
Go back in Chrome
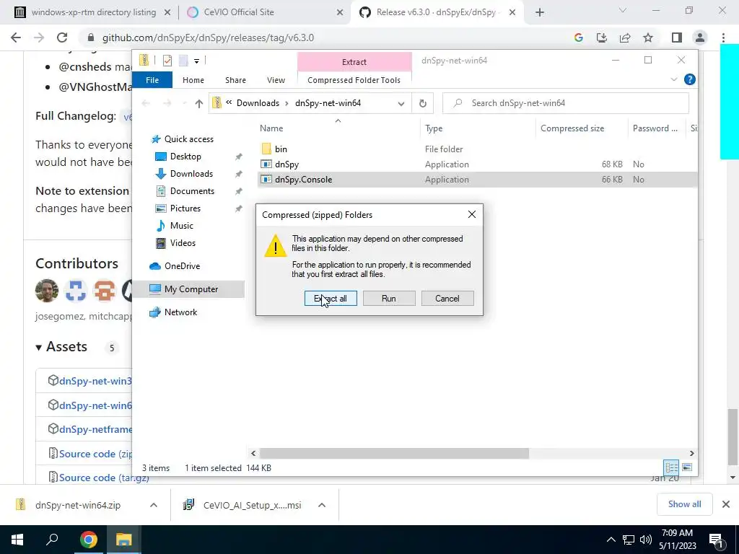pyautogui.click(x=16, y=38)
